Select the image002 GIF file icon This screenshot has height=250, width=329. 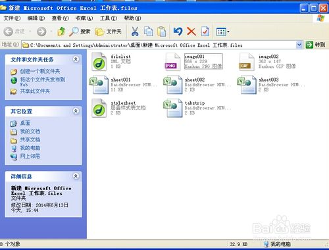(x=247, y=62)
